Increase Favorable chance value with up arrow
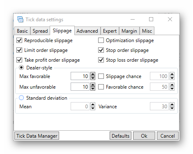 click(172, 85)
